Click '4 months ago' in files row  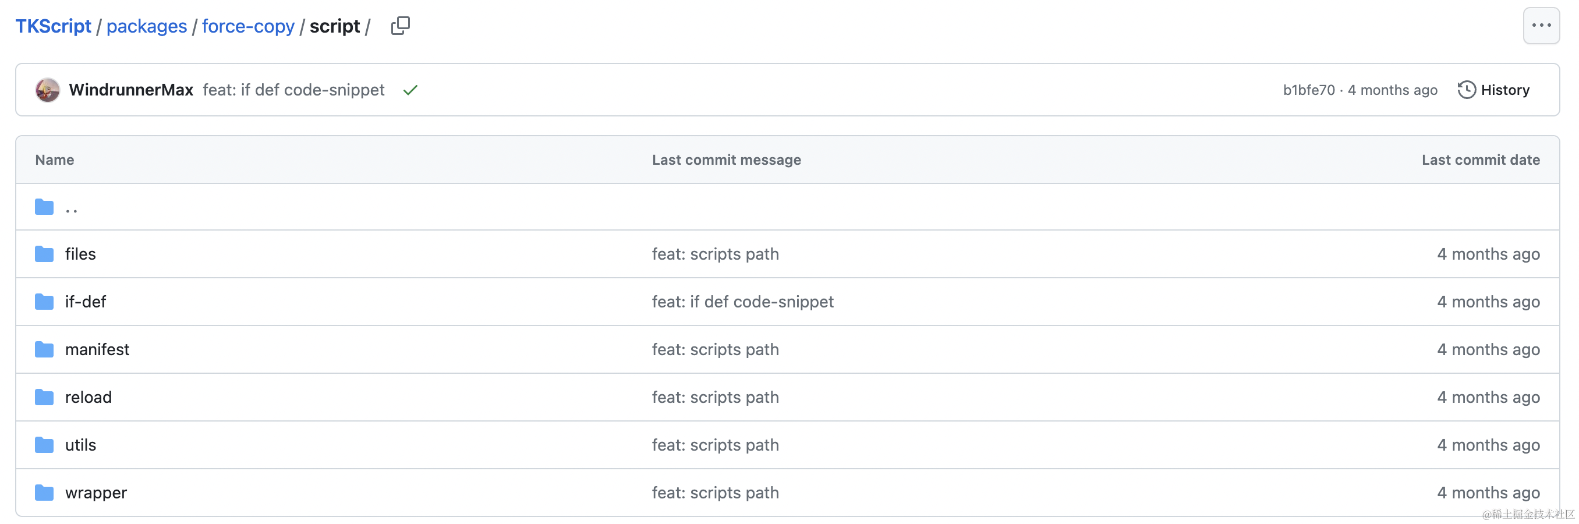click(x=1488, y=254)
